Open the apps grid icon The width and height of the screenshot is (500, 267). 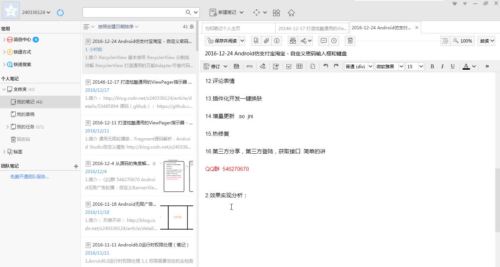point(277,12)
